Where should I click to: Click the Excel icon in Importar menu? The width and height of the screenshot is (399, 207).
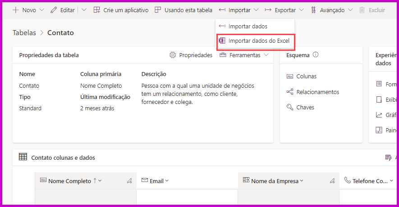[x=222, y=40]
